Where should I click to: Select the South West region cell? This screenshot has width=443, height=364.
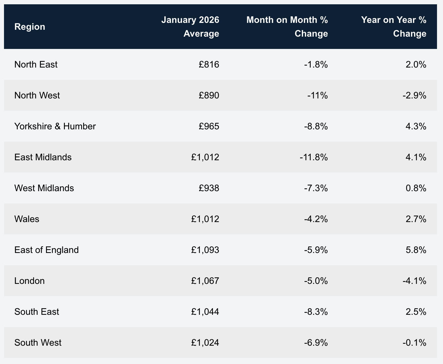point(38,343)
